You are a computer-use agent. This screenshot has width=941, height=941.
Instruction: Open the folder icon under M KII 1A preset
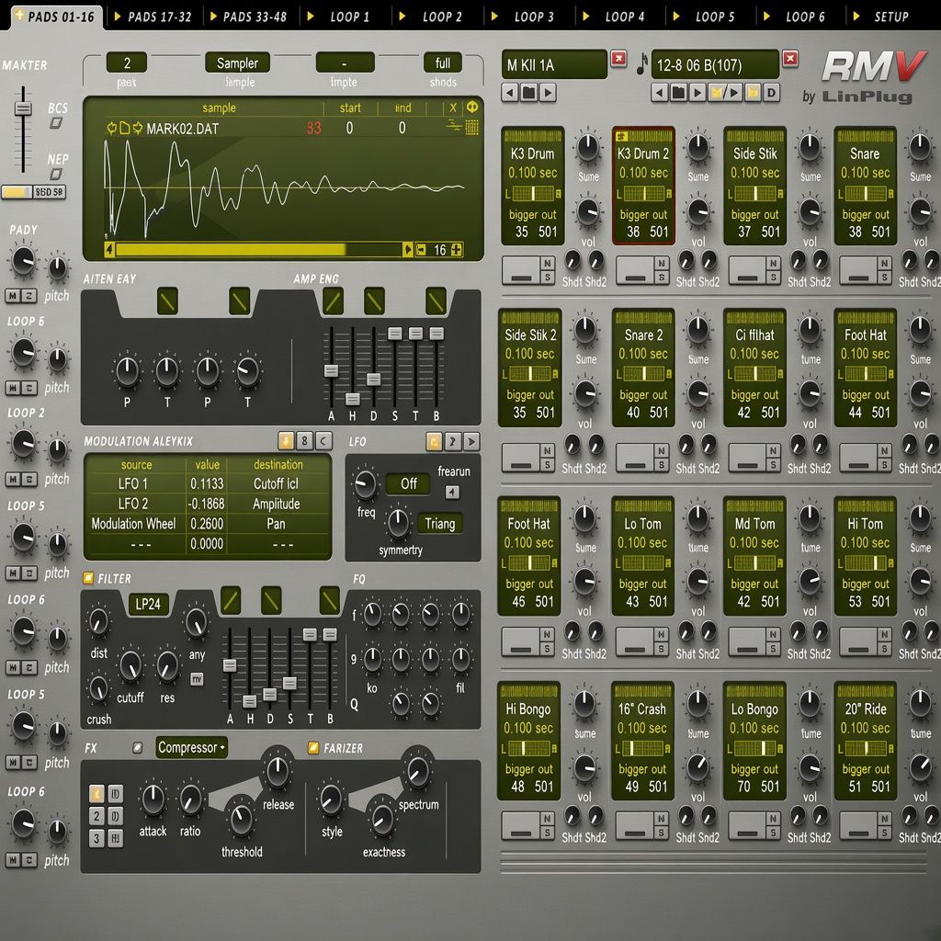click(528, 93)
